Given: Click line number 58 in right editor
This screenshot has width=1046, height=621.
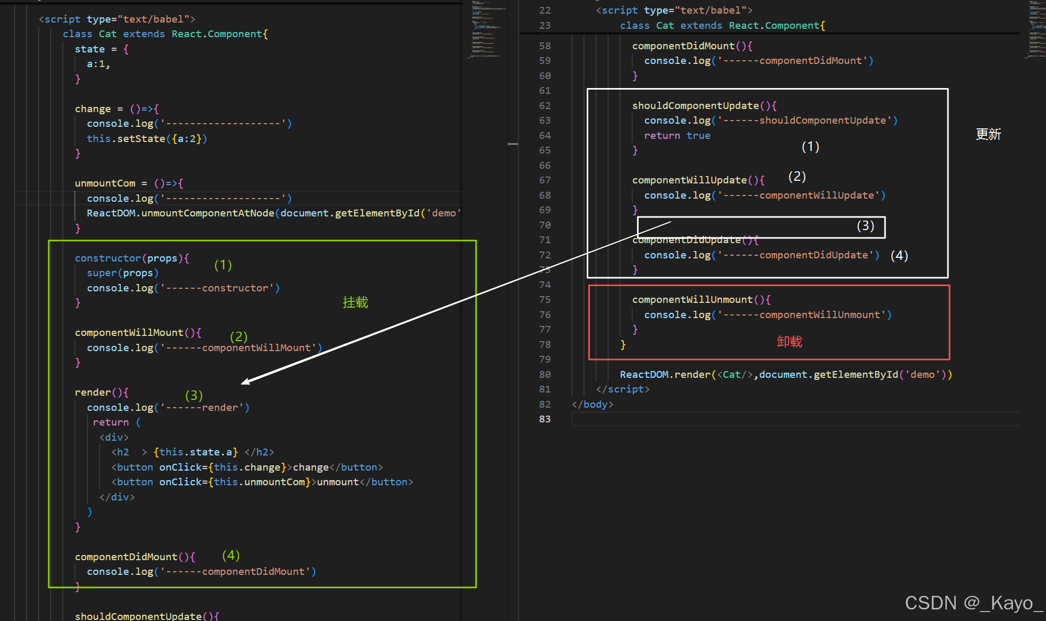Looking at the screenshot, I should tap(545, 46).
